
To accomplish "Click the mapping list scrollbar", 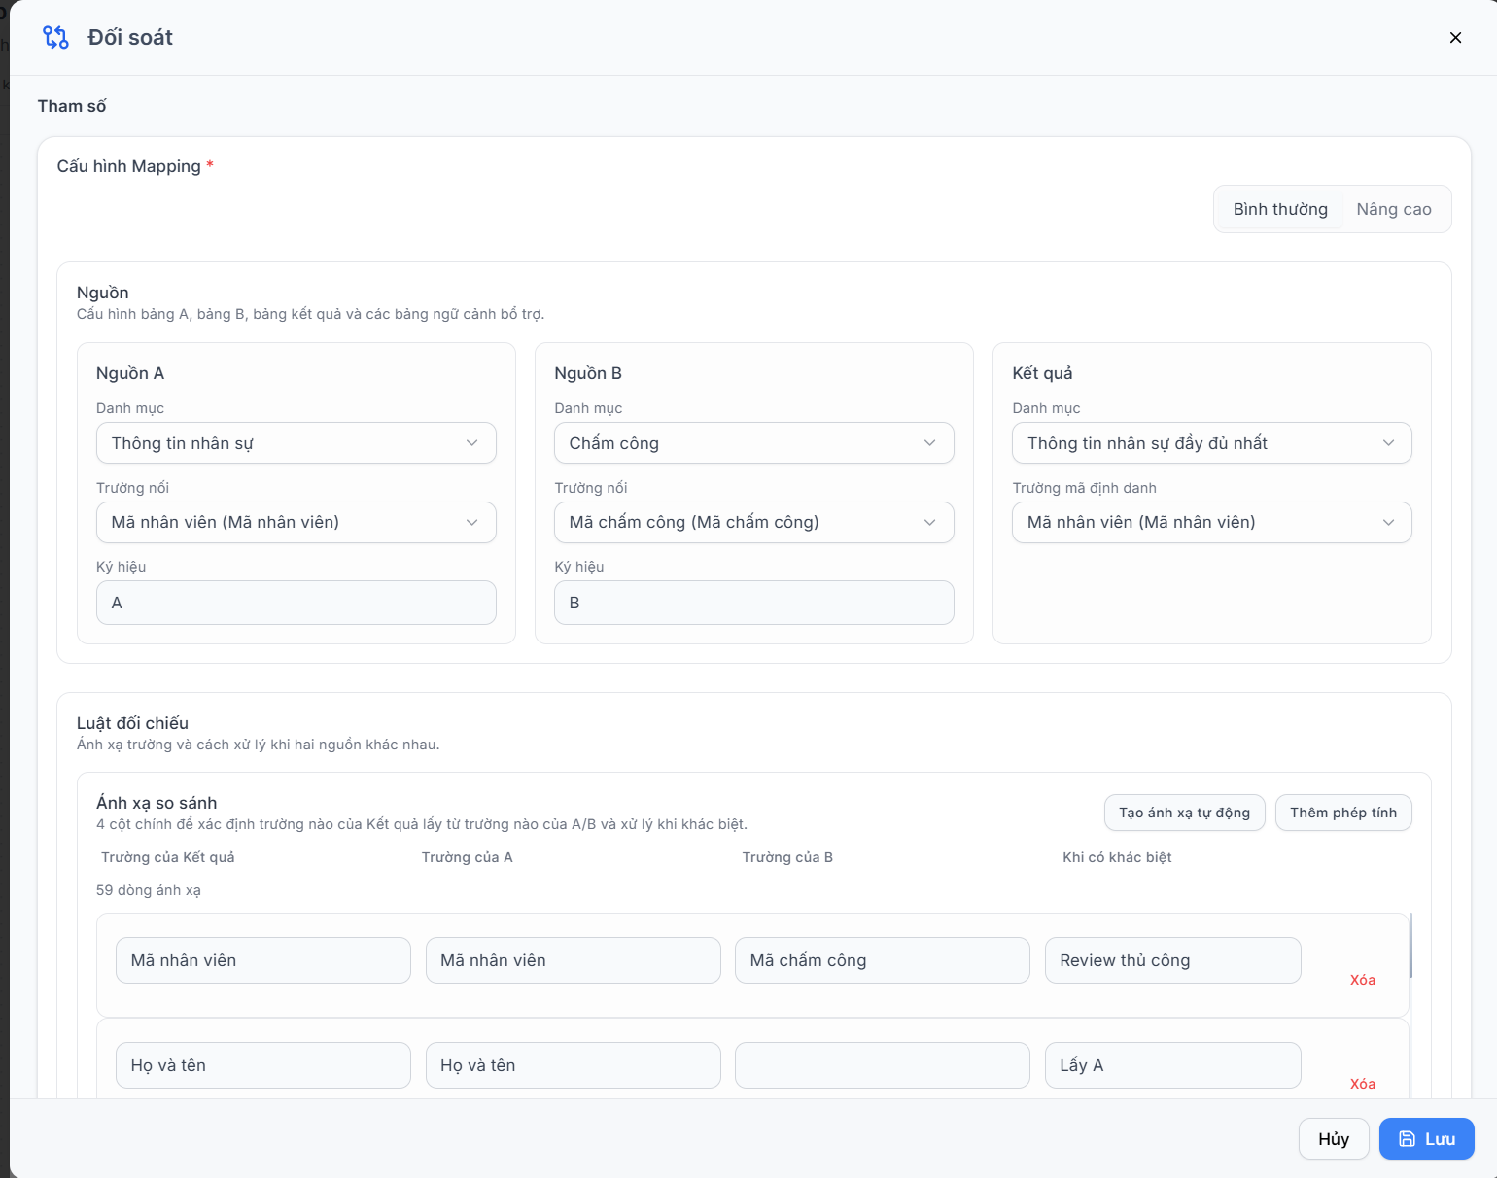I will tap(1410, 946).
